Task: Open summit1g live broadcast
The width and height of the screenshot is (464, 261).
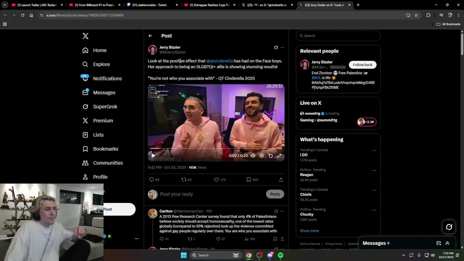Action: [338, 117]
